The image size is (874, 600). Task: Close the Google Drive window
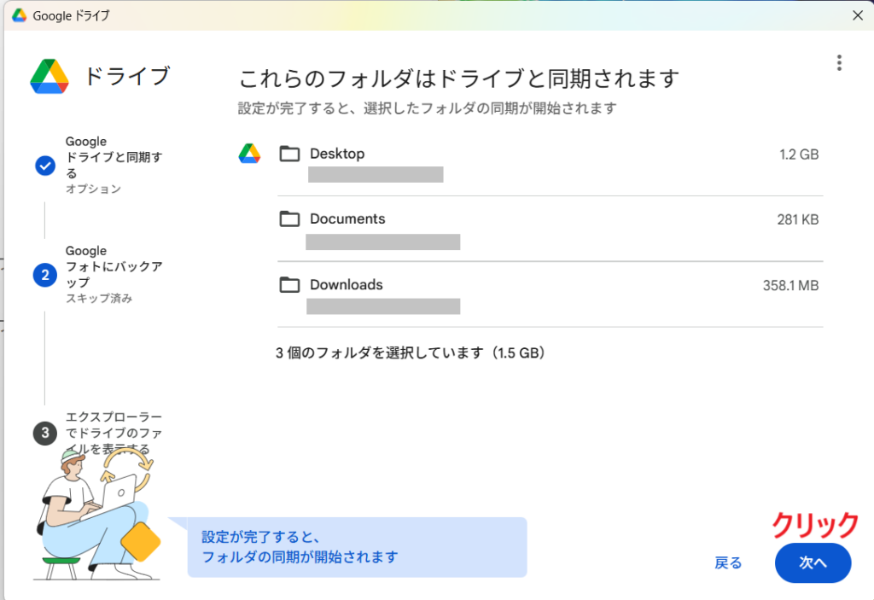857,15
